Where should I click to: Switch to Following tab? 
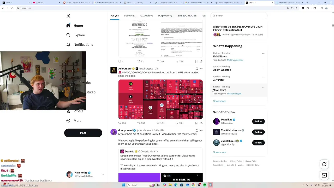coord(130,16)
